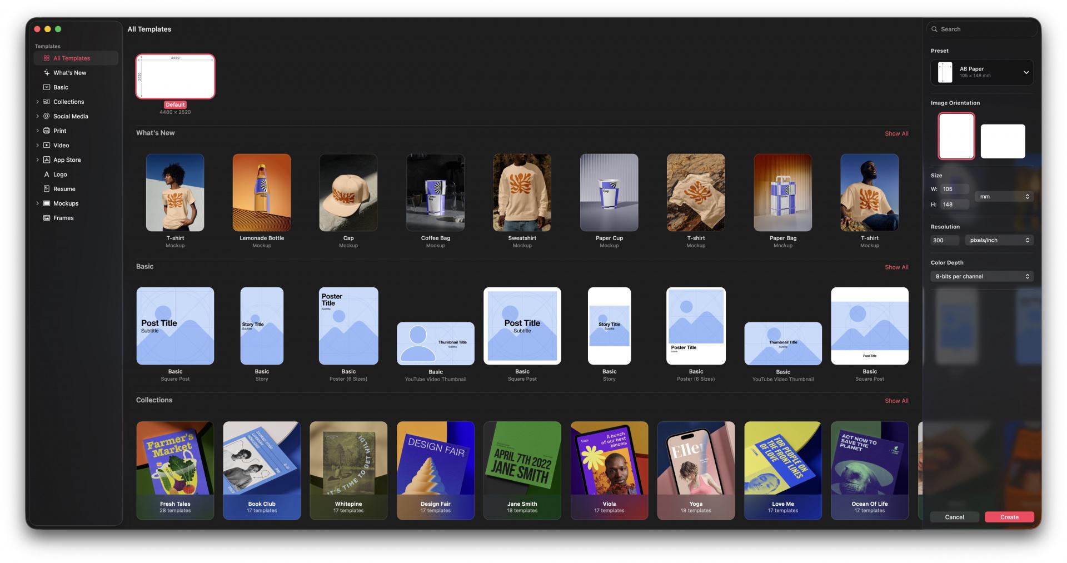Click the Print printer icon
This screenshot has height=563, width=1067.
(x=47, y=131)
